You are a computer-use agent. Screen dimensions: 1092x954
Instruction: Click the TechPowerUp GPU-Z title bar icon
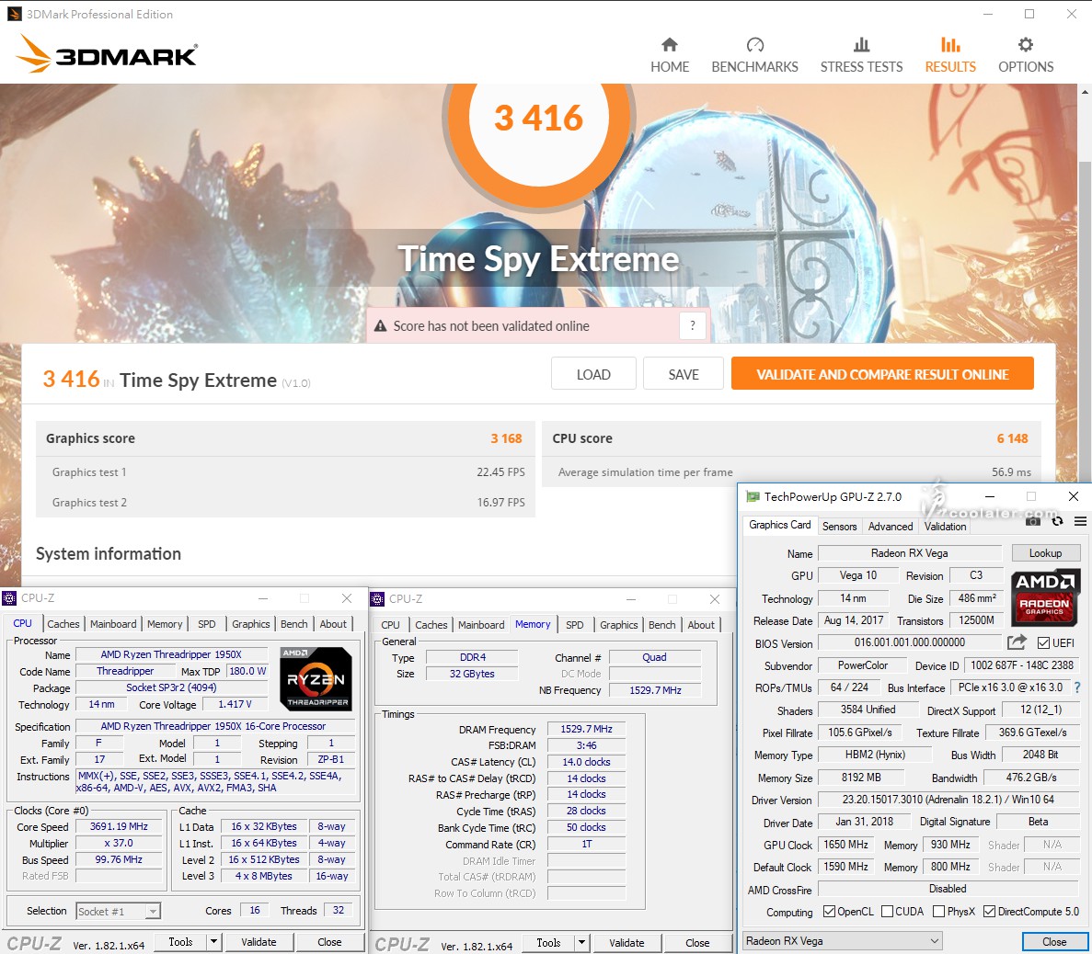(x=753, y=496)
